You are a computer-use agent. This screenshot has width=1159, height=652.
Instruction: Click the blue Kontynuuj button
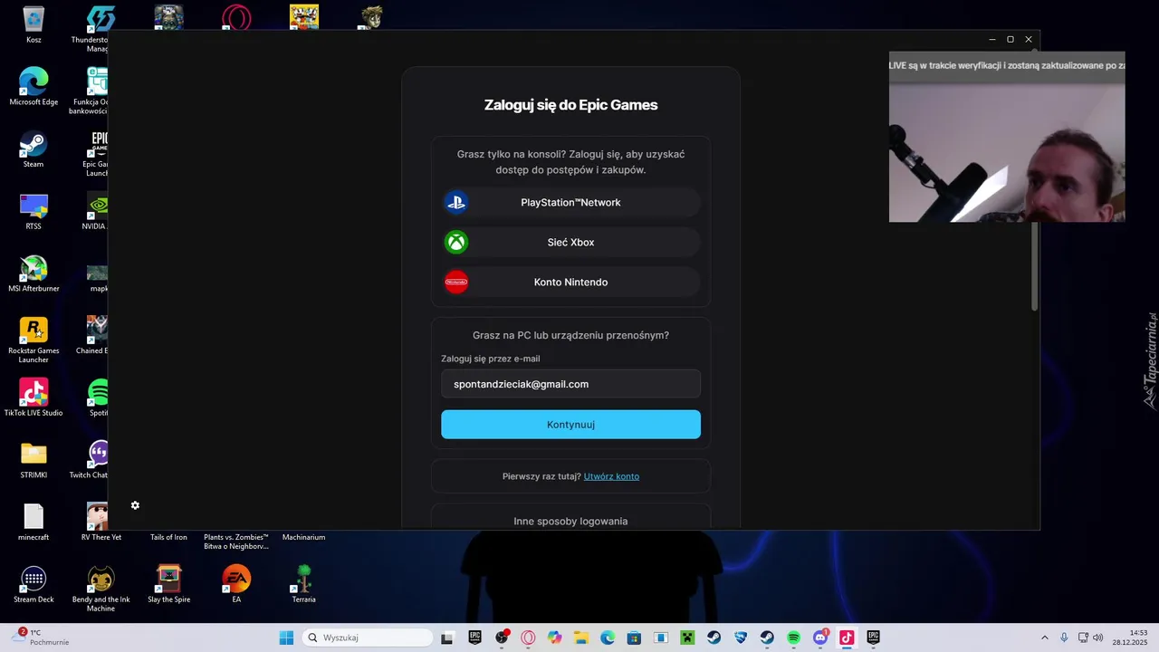[570, 425]
